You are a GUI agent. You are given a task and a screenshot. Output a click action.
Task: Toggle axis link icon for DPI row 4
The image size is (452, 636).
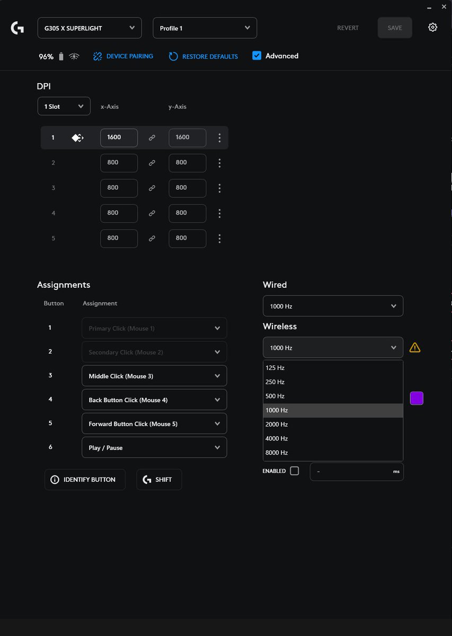tap(152, 213)
